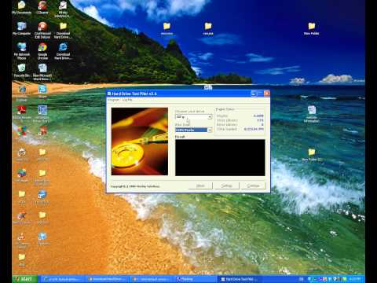Open the Log File menu
The width and height of the screenshot is (377, 283).
(127, 100)
